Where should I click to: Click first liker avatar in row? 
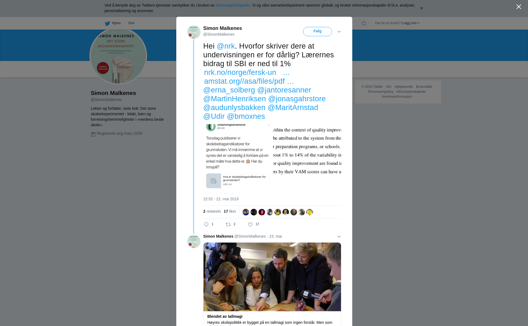coord(246,212)
